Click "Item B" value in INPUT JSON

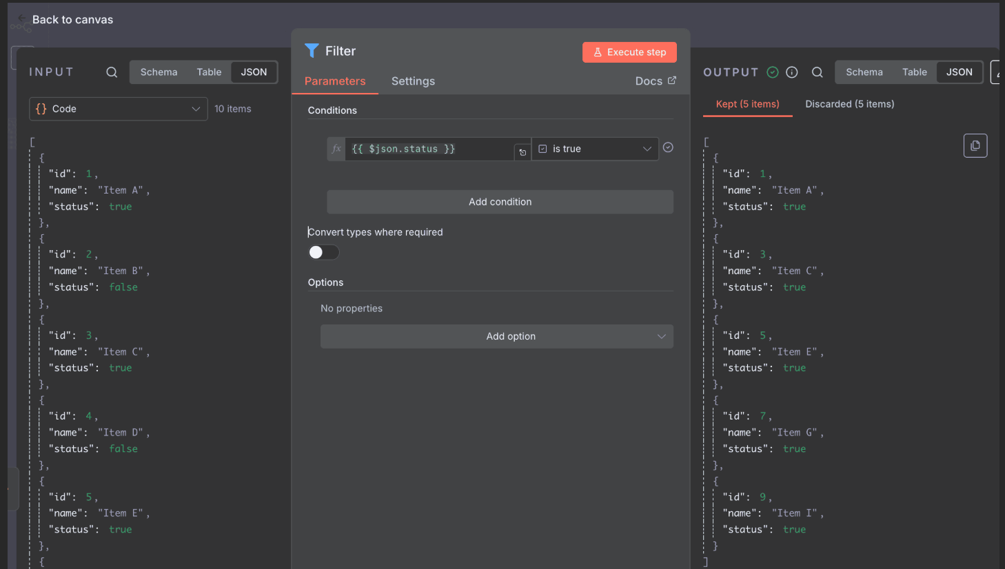(121, 271)
